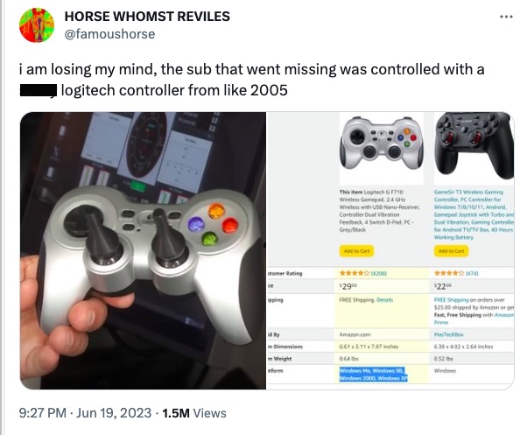Add the Logitech F710 to cart
This screenshot has height=435, width=527.
(356, 251)
